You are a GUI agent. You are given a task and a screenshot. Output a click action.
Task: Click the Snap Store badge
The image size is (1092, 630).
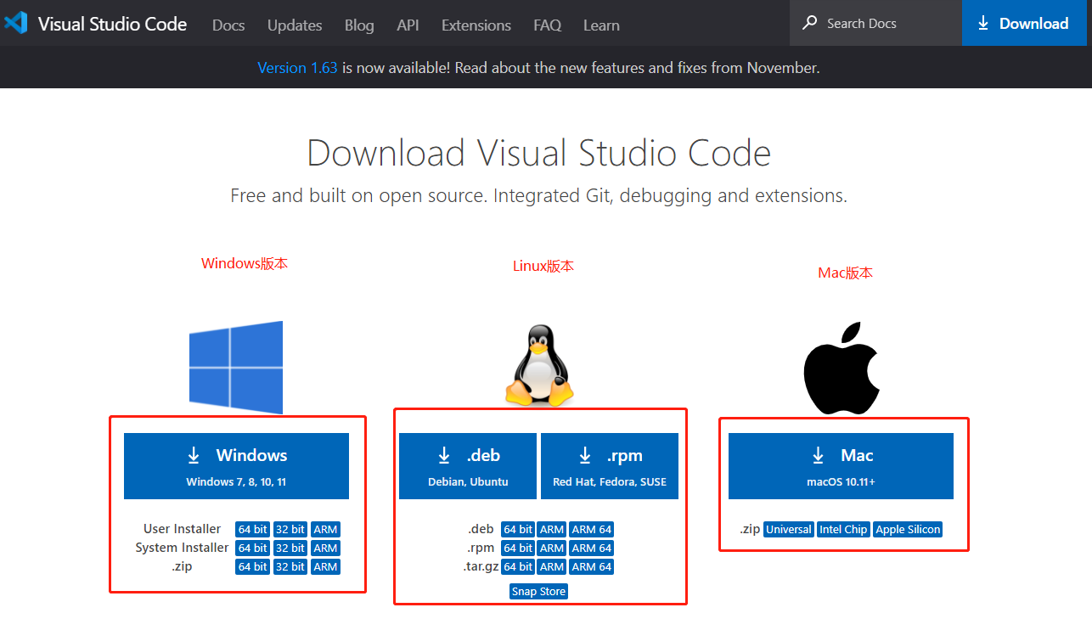click(x=539, y=592)
